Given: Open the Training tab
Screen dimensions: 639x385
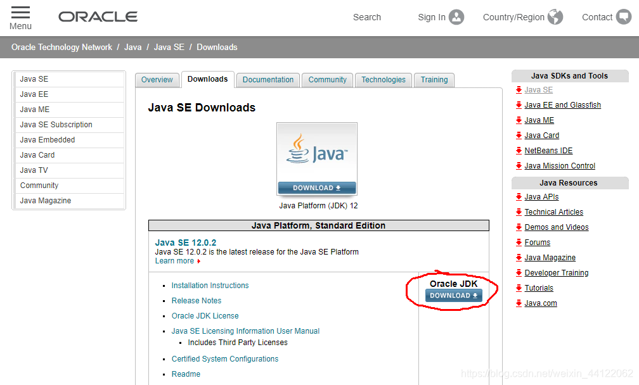Looking at the screenshot, I should (434, 80).
